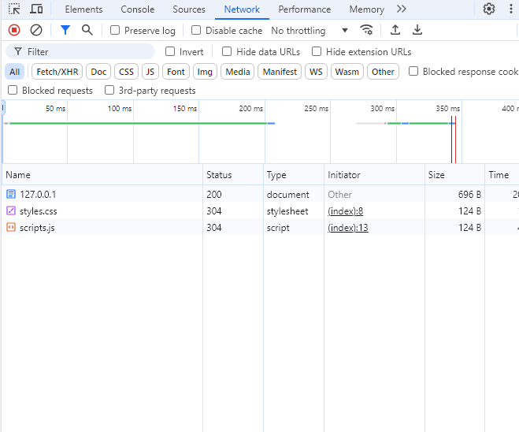The image size is (519, 432).
Task: Open network search with the magnifier icon
Action: coord(87,30)
